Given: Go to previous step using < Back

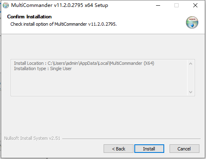Looking at the screenshot, I should tap(118, 149).
